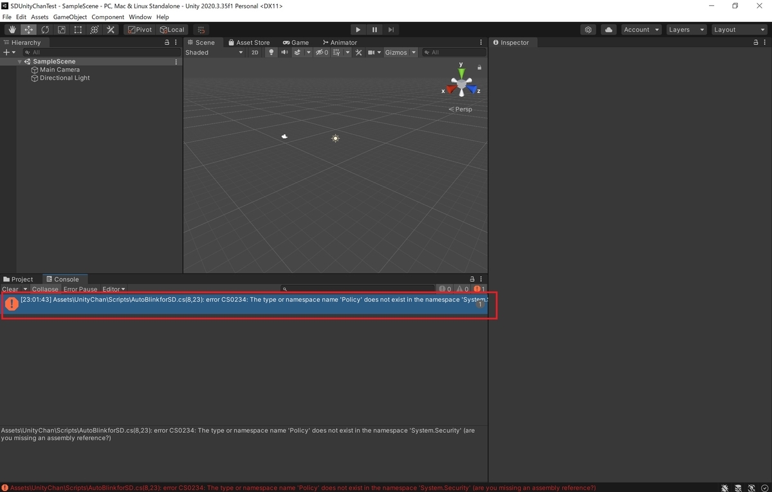Select the CS0234 error entry in Console

pos(244,304)
